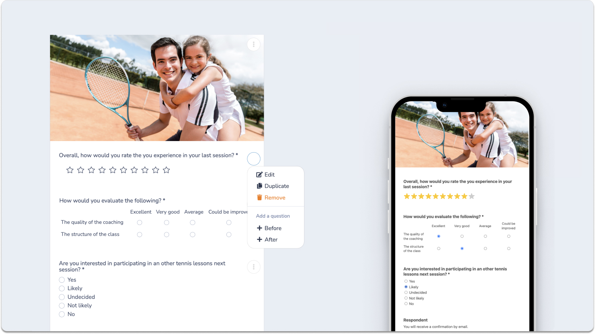
Task: Select Likely on the phone preview
Action: [x=406, y=287]
